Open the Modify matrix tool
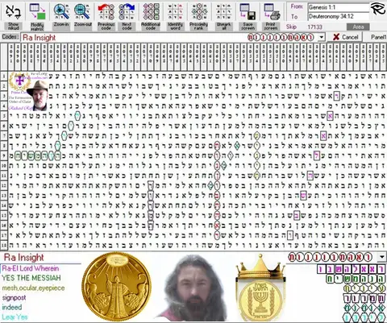Image resolution: width=387 pixels, height=323 pixels. pos(37,16)
